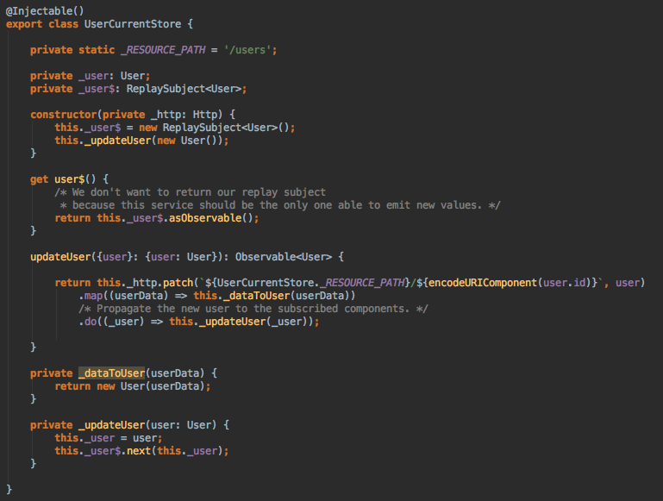Image resolution: width=663 pixels, height=501 pixels.
Task: Click the export keyword
Action: 23,24
